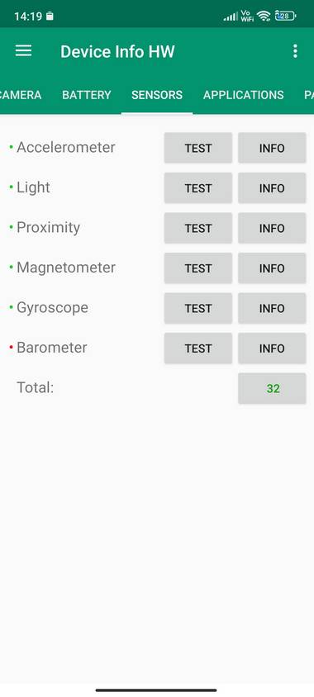Open the three-dot overflow menu
Image resolution: width=314 pixels, height=697 pixels.
(x=295, y=51)
